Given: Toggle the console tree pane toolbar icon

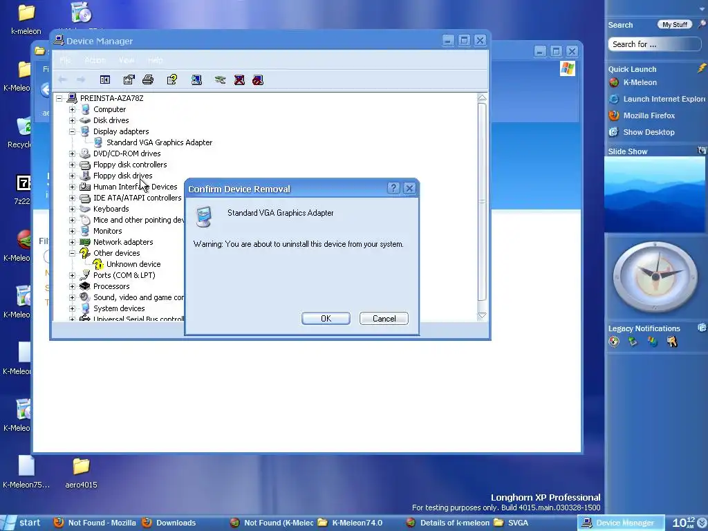Looking at the screenshot, I should [105, 80].
